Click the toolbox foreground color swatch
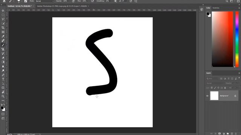The image size is (241, 135). point(2,108)
